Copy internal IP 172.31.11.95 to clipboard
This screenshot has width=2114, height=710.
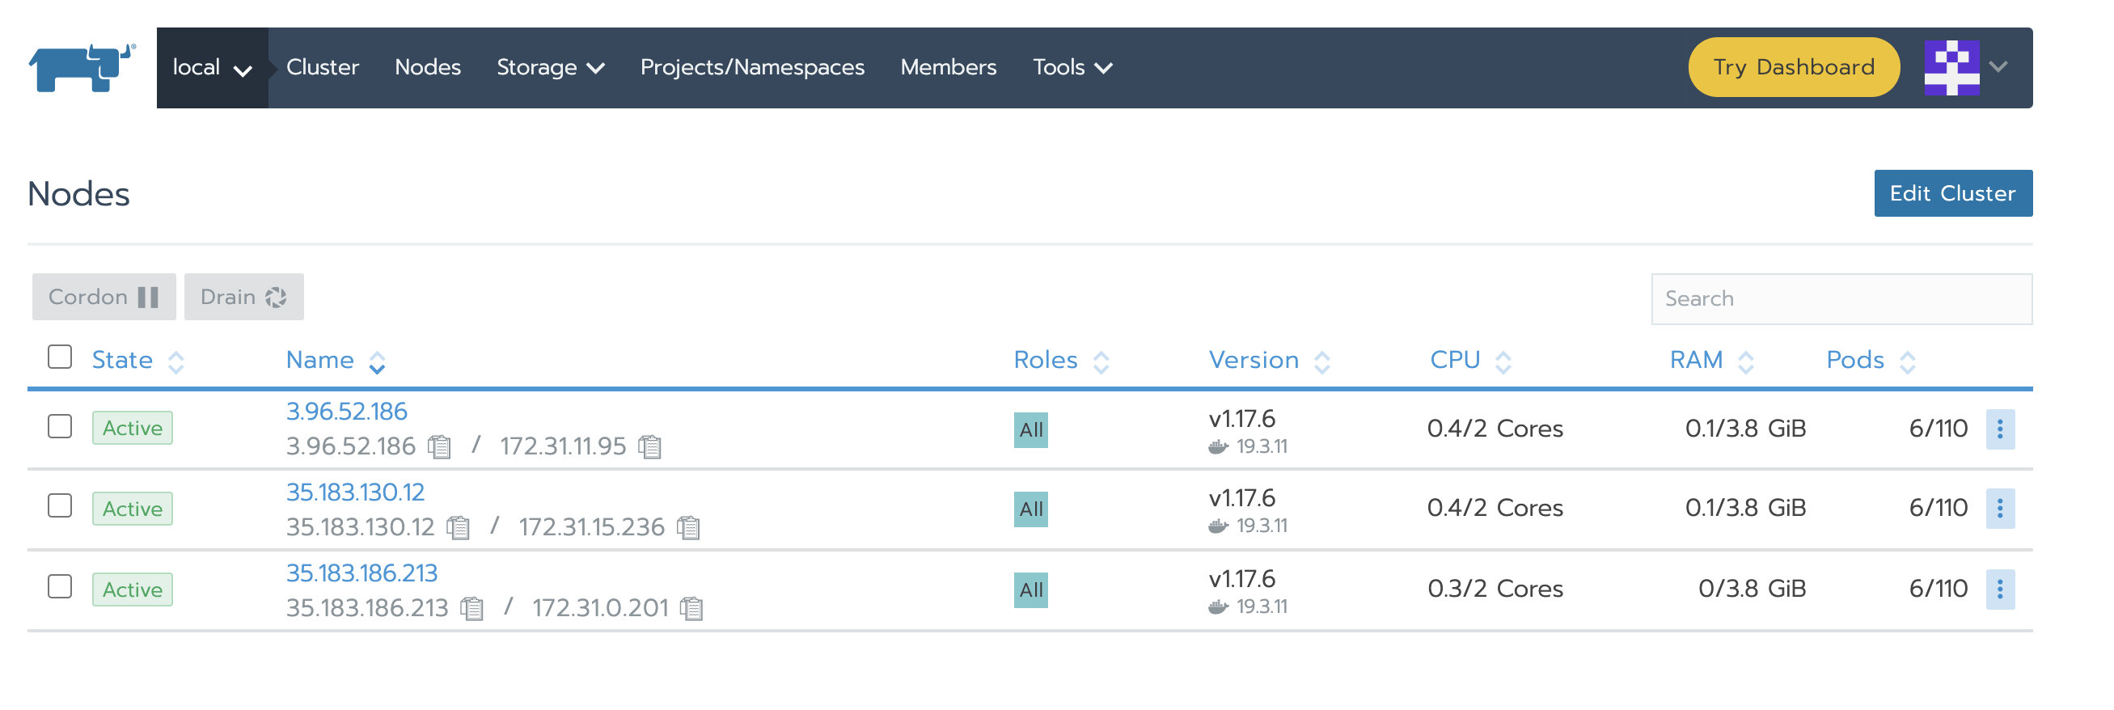(x=650, y=446)
